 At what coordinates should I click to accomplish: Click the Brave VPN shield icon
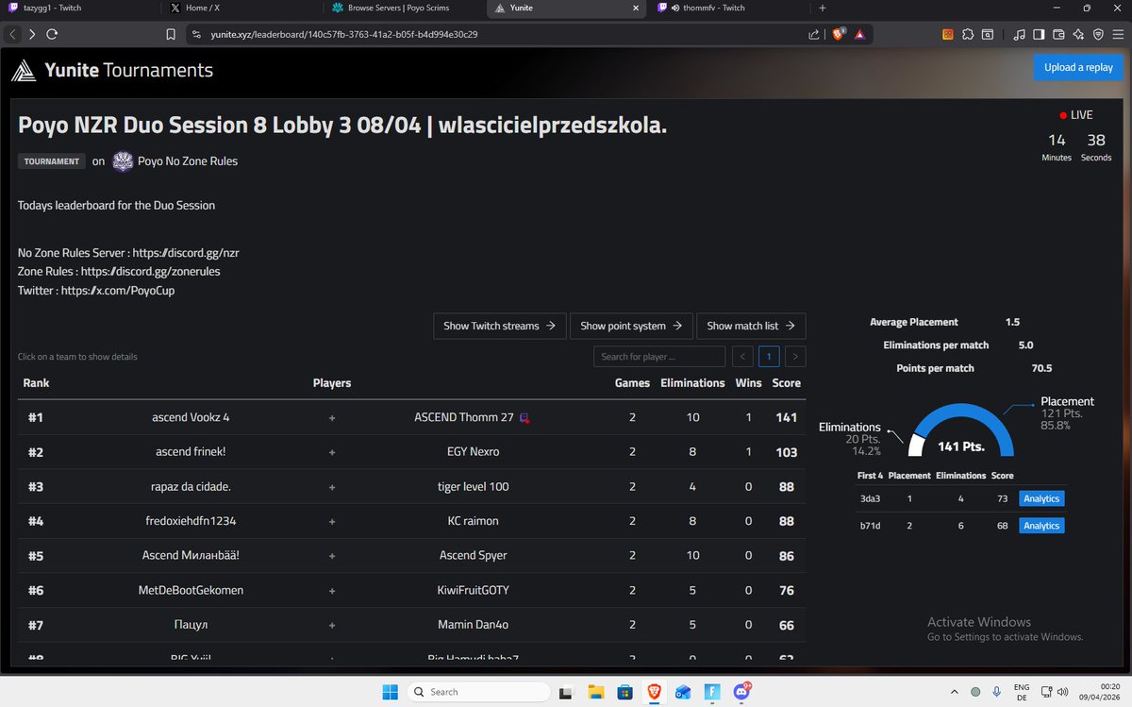[x=1098, y=34]
